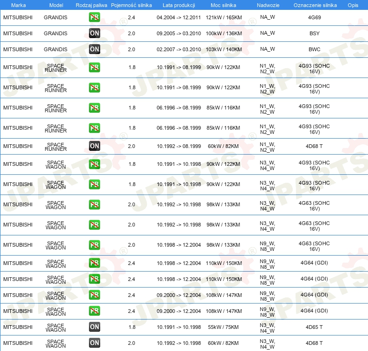The width and height of the screenshot is (368, 351).
Task: Click 60kW / 82KM in the Space Wagon row
Action: coord(223,343)
